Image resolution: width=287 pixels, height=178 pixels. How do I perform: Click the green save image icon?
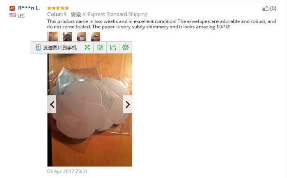(100, 47)
